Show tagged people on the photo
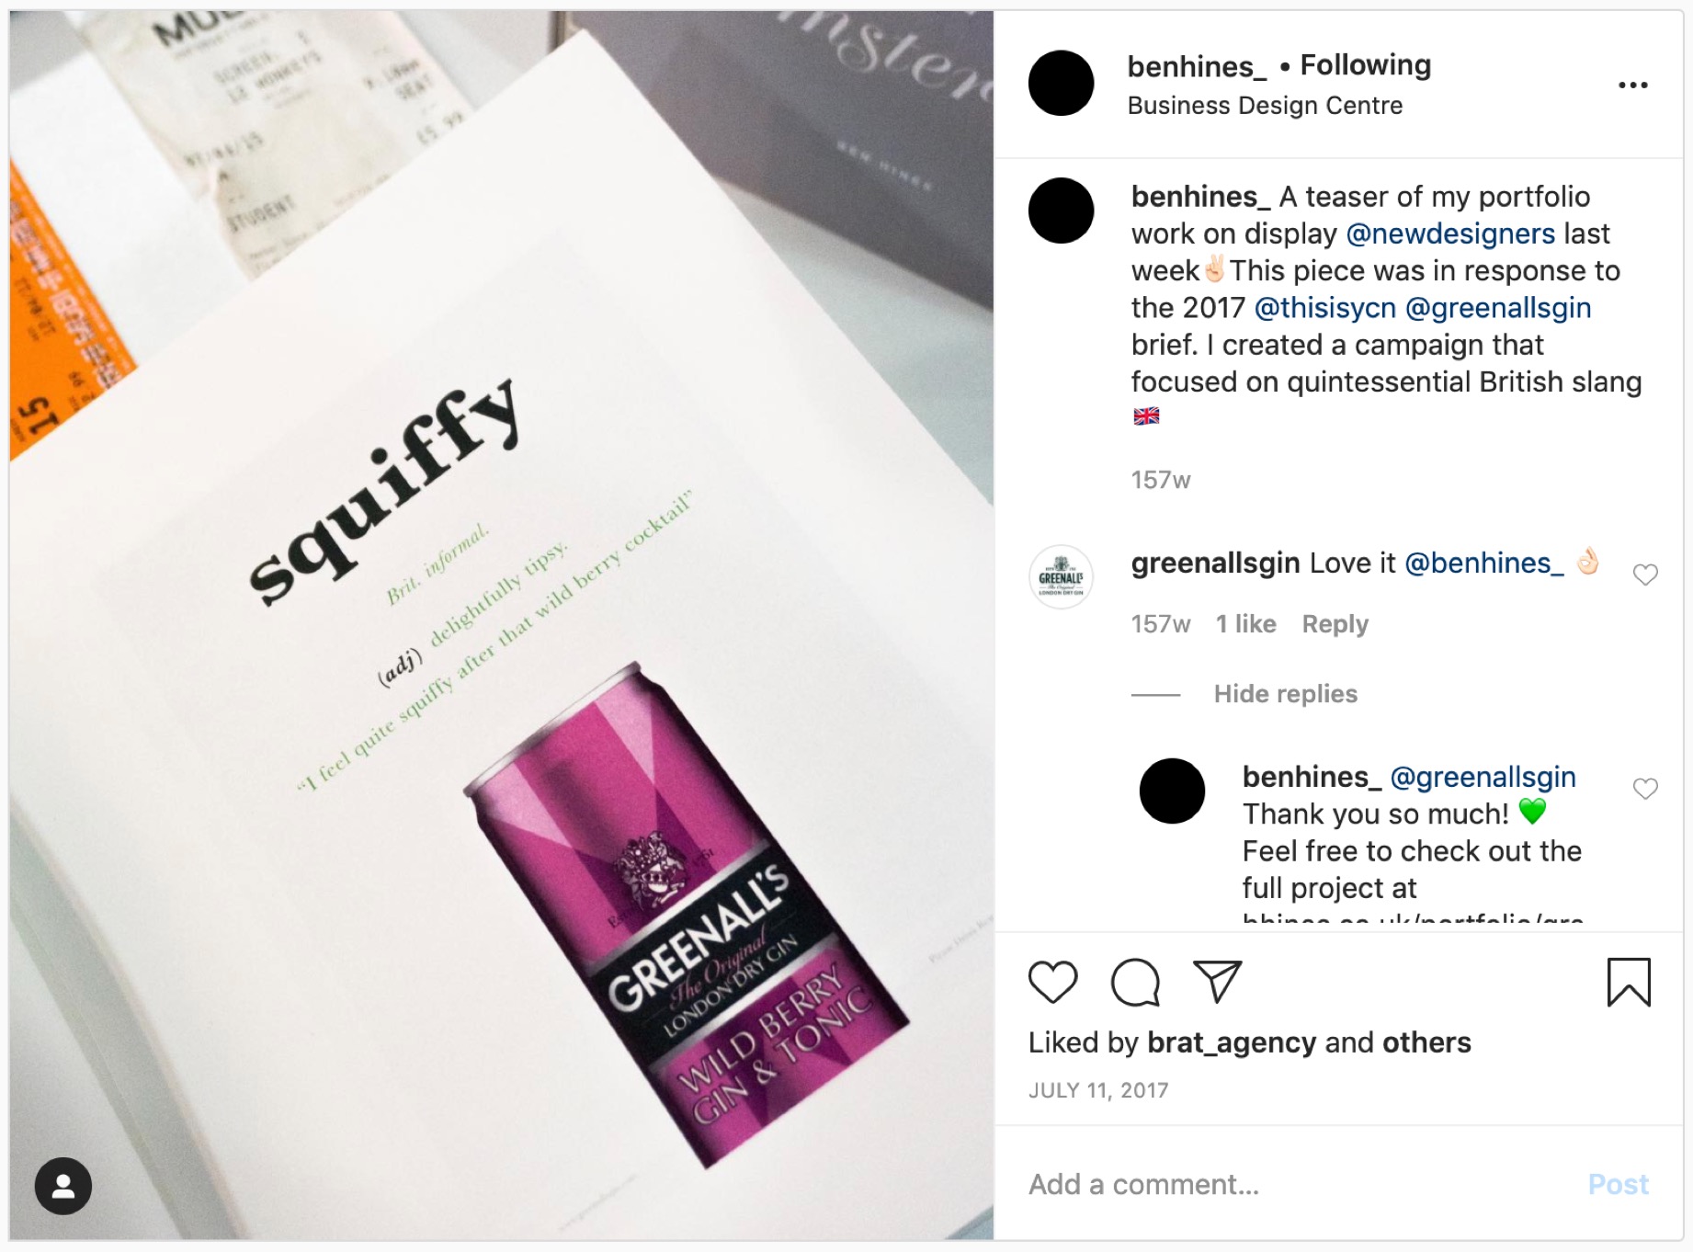This screenshot has width=1693, height=1252. pos(63,1186)
